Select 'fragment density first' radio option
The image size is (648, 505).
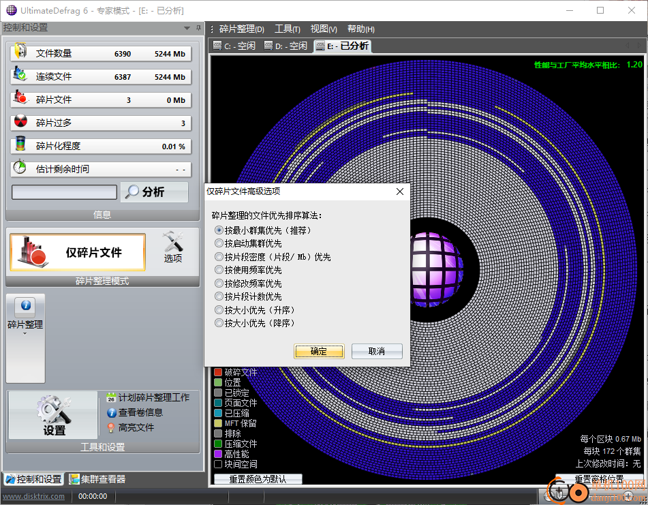pos(219,257)
